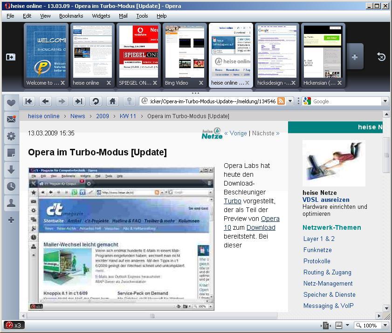Reload the current page

[96, 101]
